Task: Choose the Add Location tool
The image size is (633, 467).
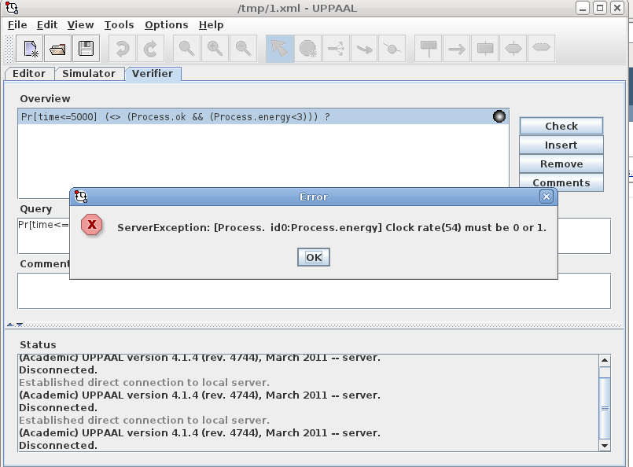Action: click(307, 49)
